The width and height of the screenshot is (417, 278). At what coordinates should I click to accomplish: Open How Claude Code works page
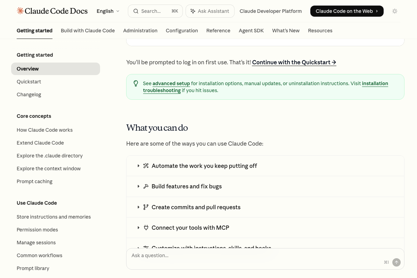pyautogui.click(x=44, y=130)
